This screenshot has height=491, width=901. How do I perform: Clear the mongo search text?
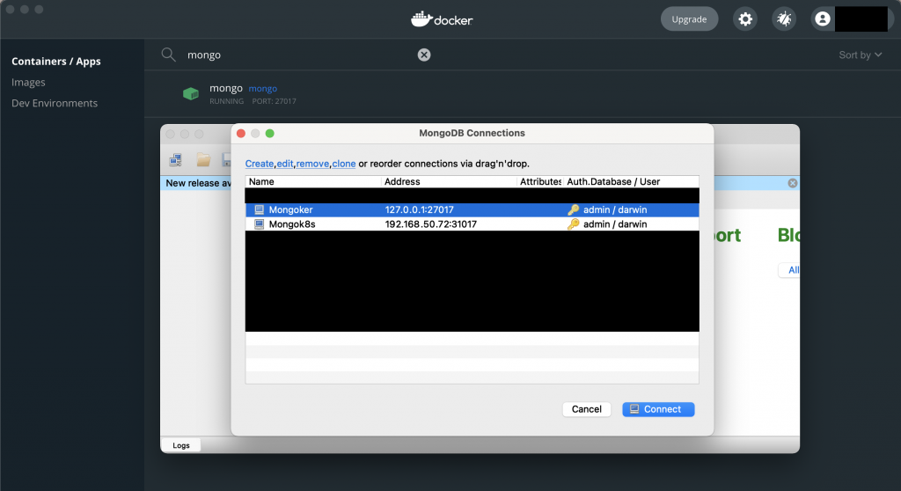pyautogui.click(x=424, y=55)
